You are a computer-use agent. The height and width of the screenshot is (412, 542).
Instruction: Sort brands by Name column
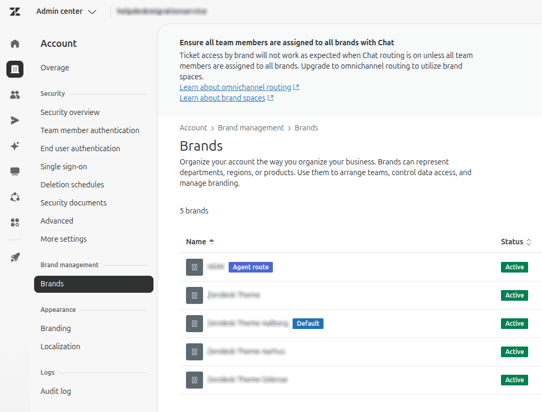200,242
